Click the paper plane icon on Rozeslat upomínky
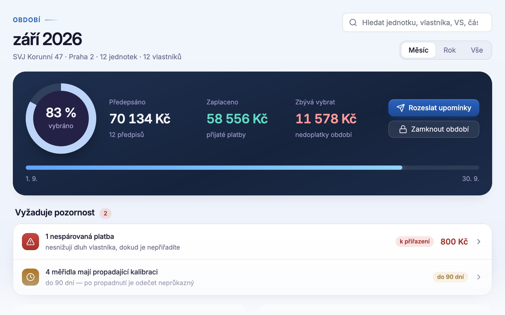This screenshot has height=315, width=505. [400, 108]
